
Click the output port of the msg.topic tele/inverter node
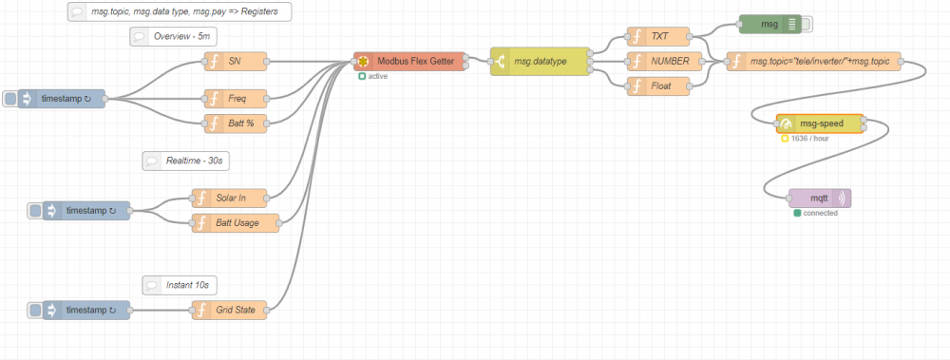click(902, 61)
